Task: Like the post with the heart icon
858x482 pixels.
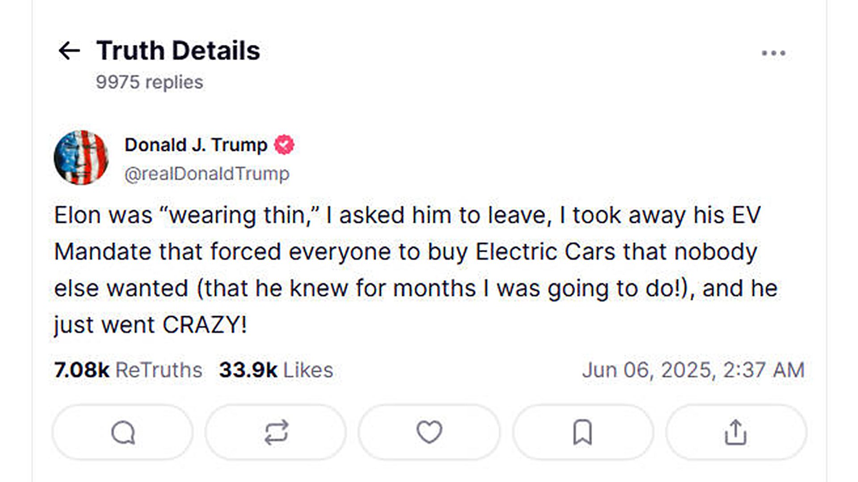Action: 429,432
